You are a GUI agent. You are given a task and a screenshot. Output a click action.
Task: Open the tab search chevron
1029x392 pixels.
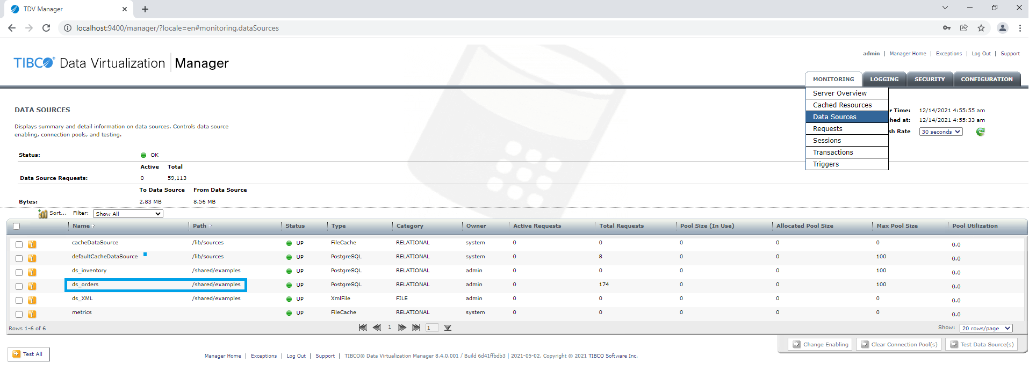(945, 8)
